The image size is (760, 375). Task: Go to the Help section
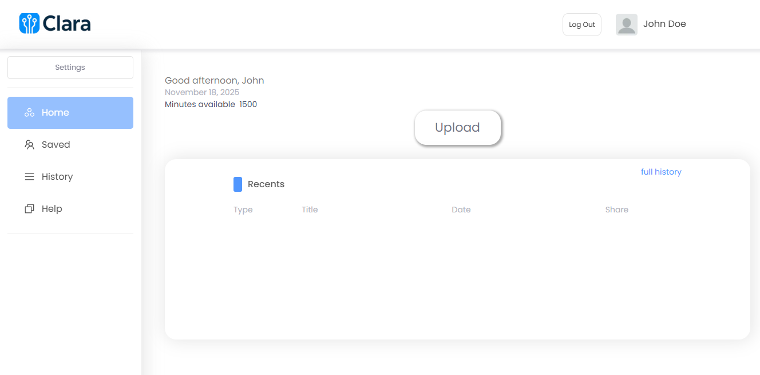coord(52,208)
